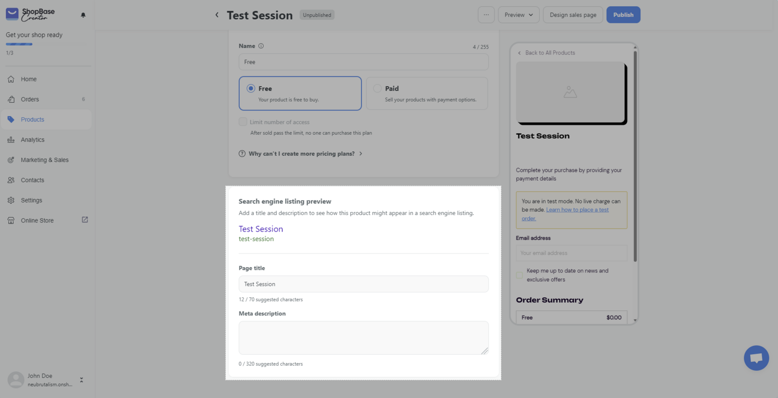This screenshot has width=778, height=398.
Task: Click the Order Summary heading
Action: click(549, 300)
